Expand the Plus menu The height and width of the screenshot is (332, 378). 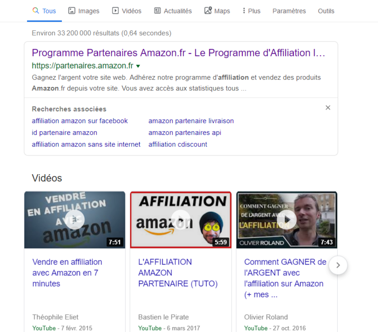click(x=252, y=11)
